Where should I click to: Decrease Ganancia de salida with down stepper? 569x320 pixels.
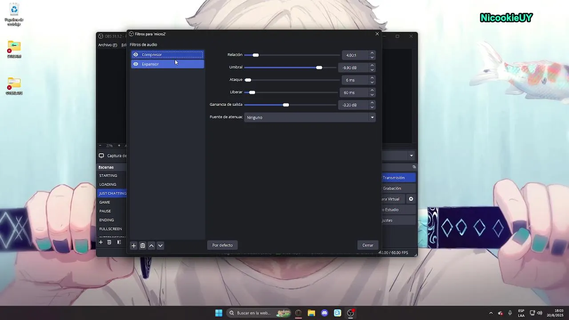click(x=372, y=107)
